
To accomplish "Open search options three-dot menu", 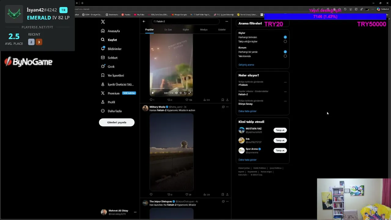I will tap(227, 21).
